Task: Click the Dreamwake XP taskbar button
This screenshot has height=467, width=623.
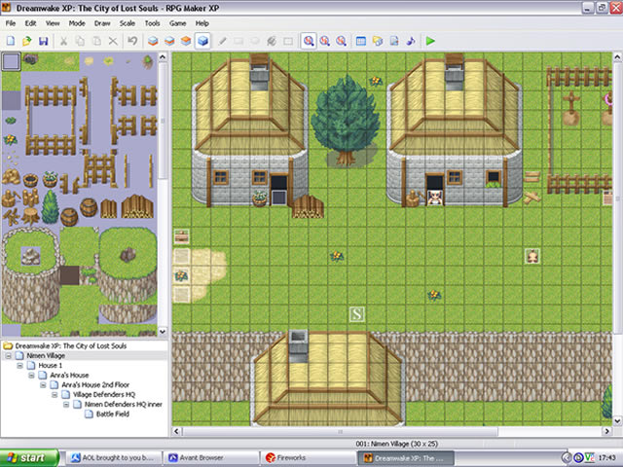Action: [x=405, y=458]
